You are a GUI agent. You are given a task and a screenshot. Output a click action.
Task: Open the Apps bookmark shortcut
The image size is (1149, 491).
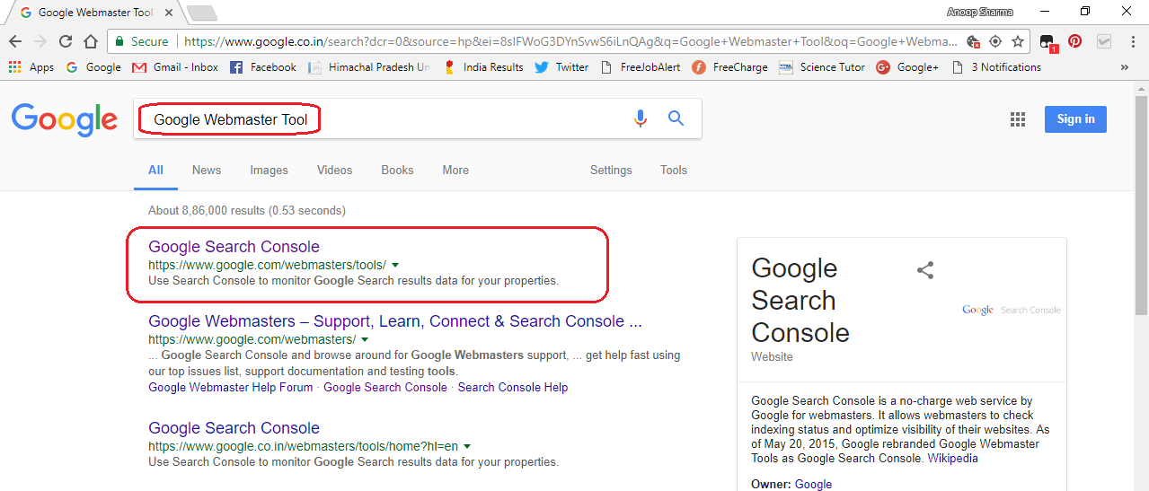(31, 67)
